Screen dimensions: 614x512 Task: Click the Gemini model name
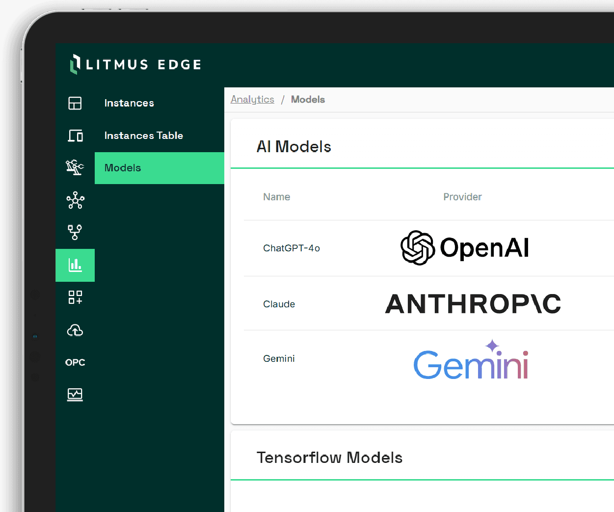[279, 358]
